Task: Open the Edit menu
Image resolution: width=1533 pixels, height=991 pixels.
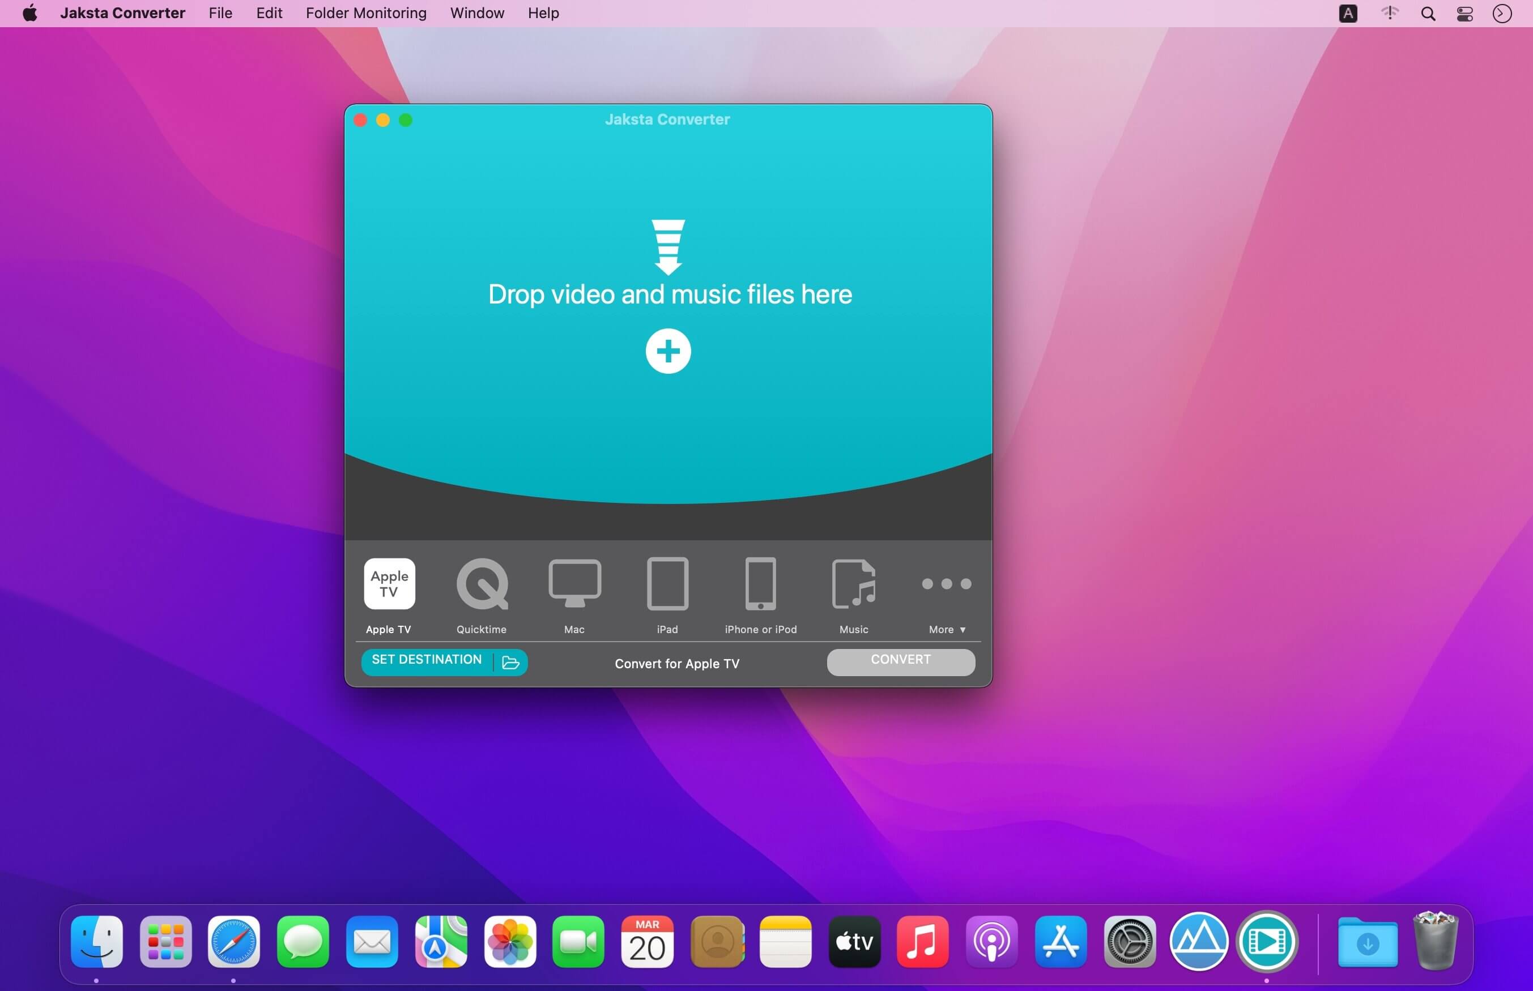Action: pos(269,13)
